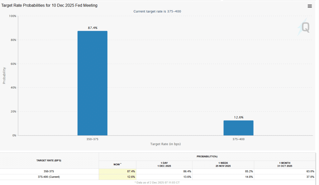319x185 pixels.
Task: Click the 'Target Rate (in bps)' axis title
Action: (x=165, y=144)
